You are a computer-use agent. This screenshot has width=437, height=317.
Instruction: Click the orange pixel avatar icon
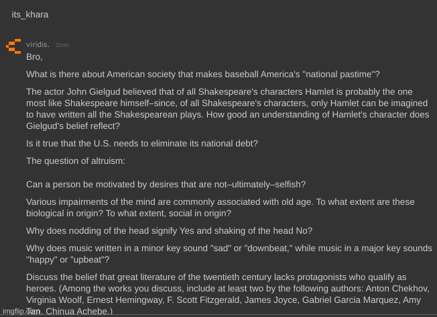[13, 46]
